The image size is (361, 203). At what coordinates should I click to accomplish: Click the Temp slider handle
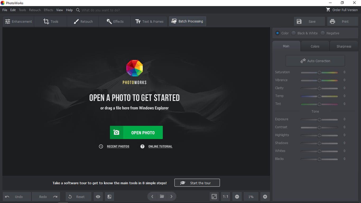point(319,96)
